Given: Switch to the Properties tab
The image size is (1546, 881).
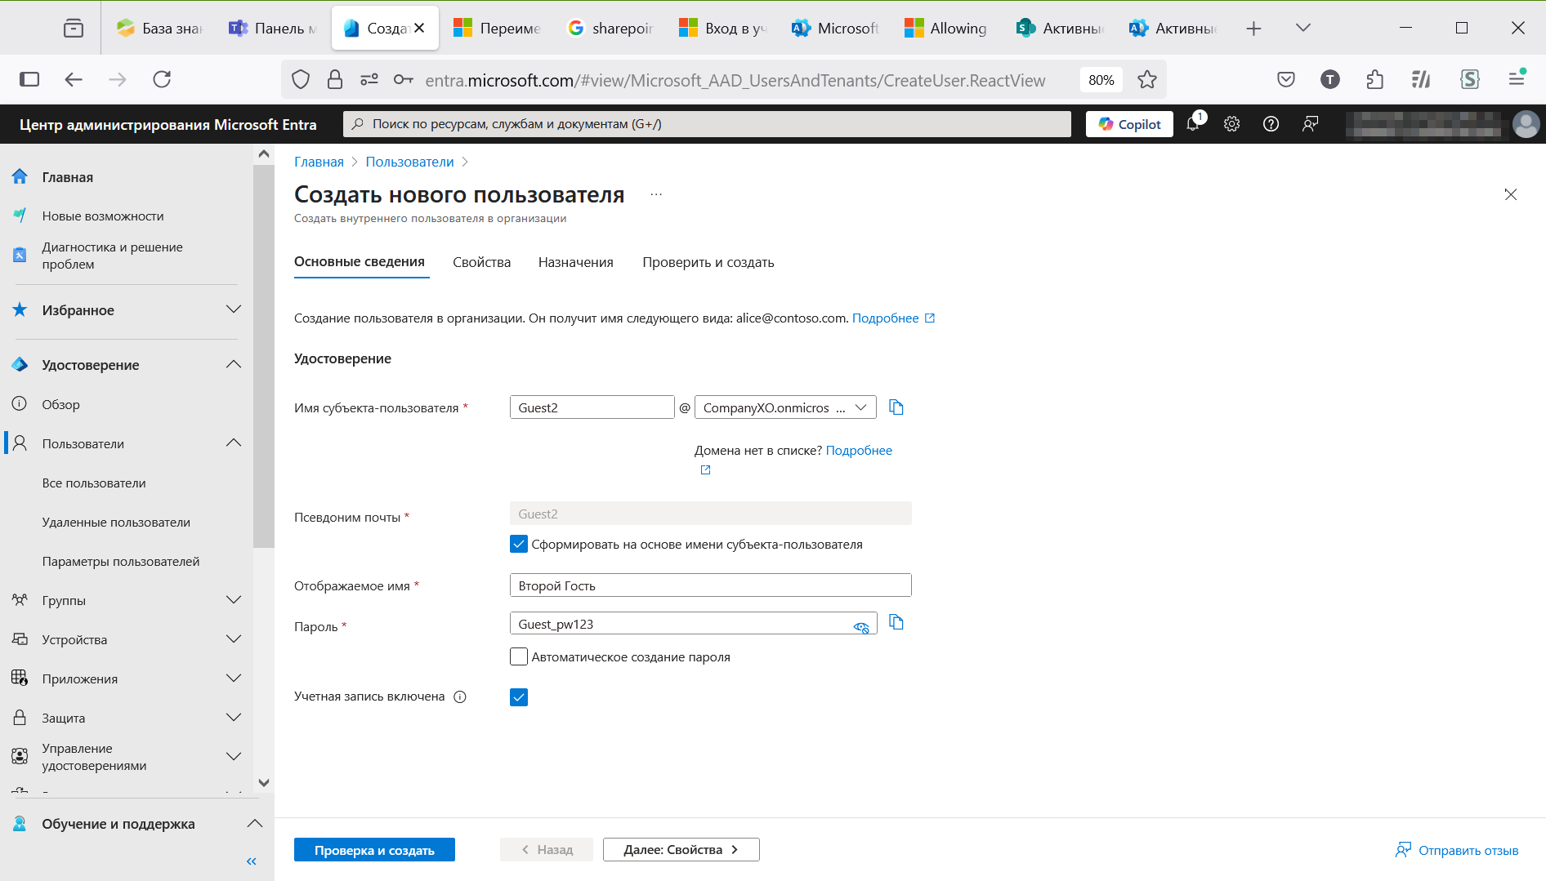Looking at the screenshot, I should click(481, 262).
